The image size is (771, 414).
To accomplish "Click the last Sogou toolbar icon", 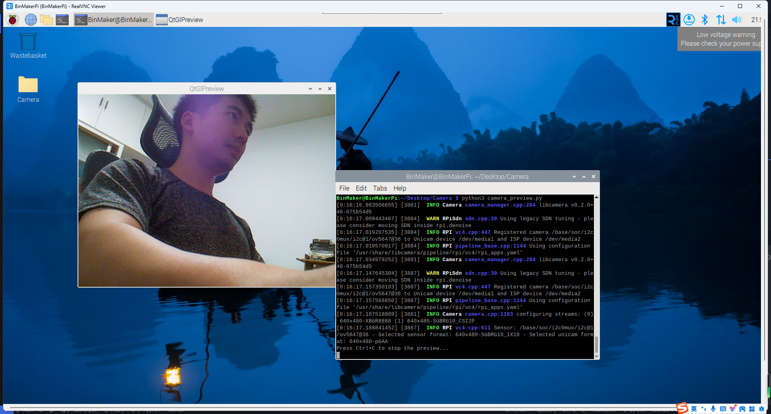I will pyautogui.click(x=761, y=409).
